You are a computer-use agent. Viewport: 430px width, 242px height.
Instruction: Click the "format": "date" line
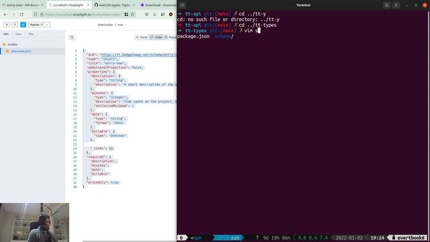[x=110, y=123]
